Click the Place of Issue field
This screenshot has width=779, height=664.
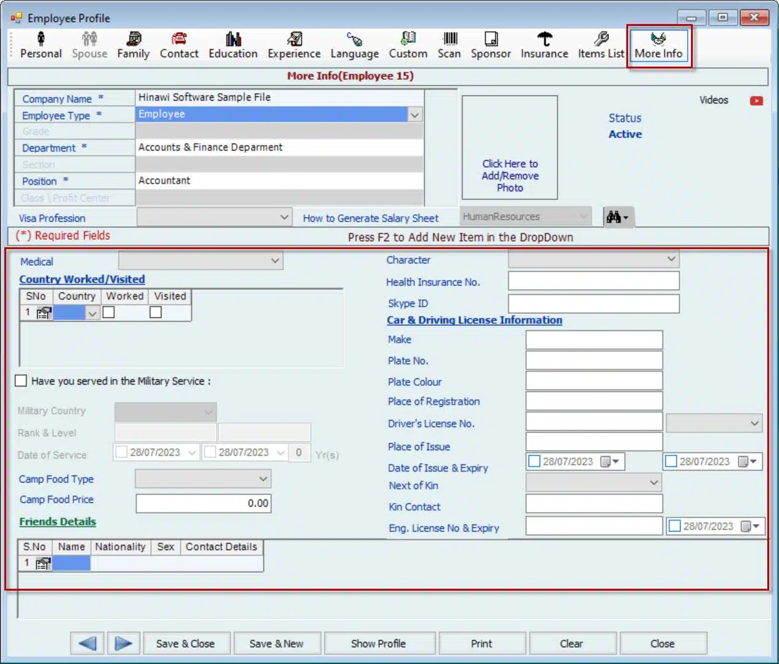pyautogui.click(x=594, y=441)
